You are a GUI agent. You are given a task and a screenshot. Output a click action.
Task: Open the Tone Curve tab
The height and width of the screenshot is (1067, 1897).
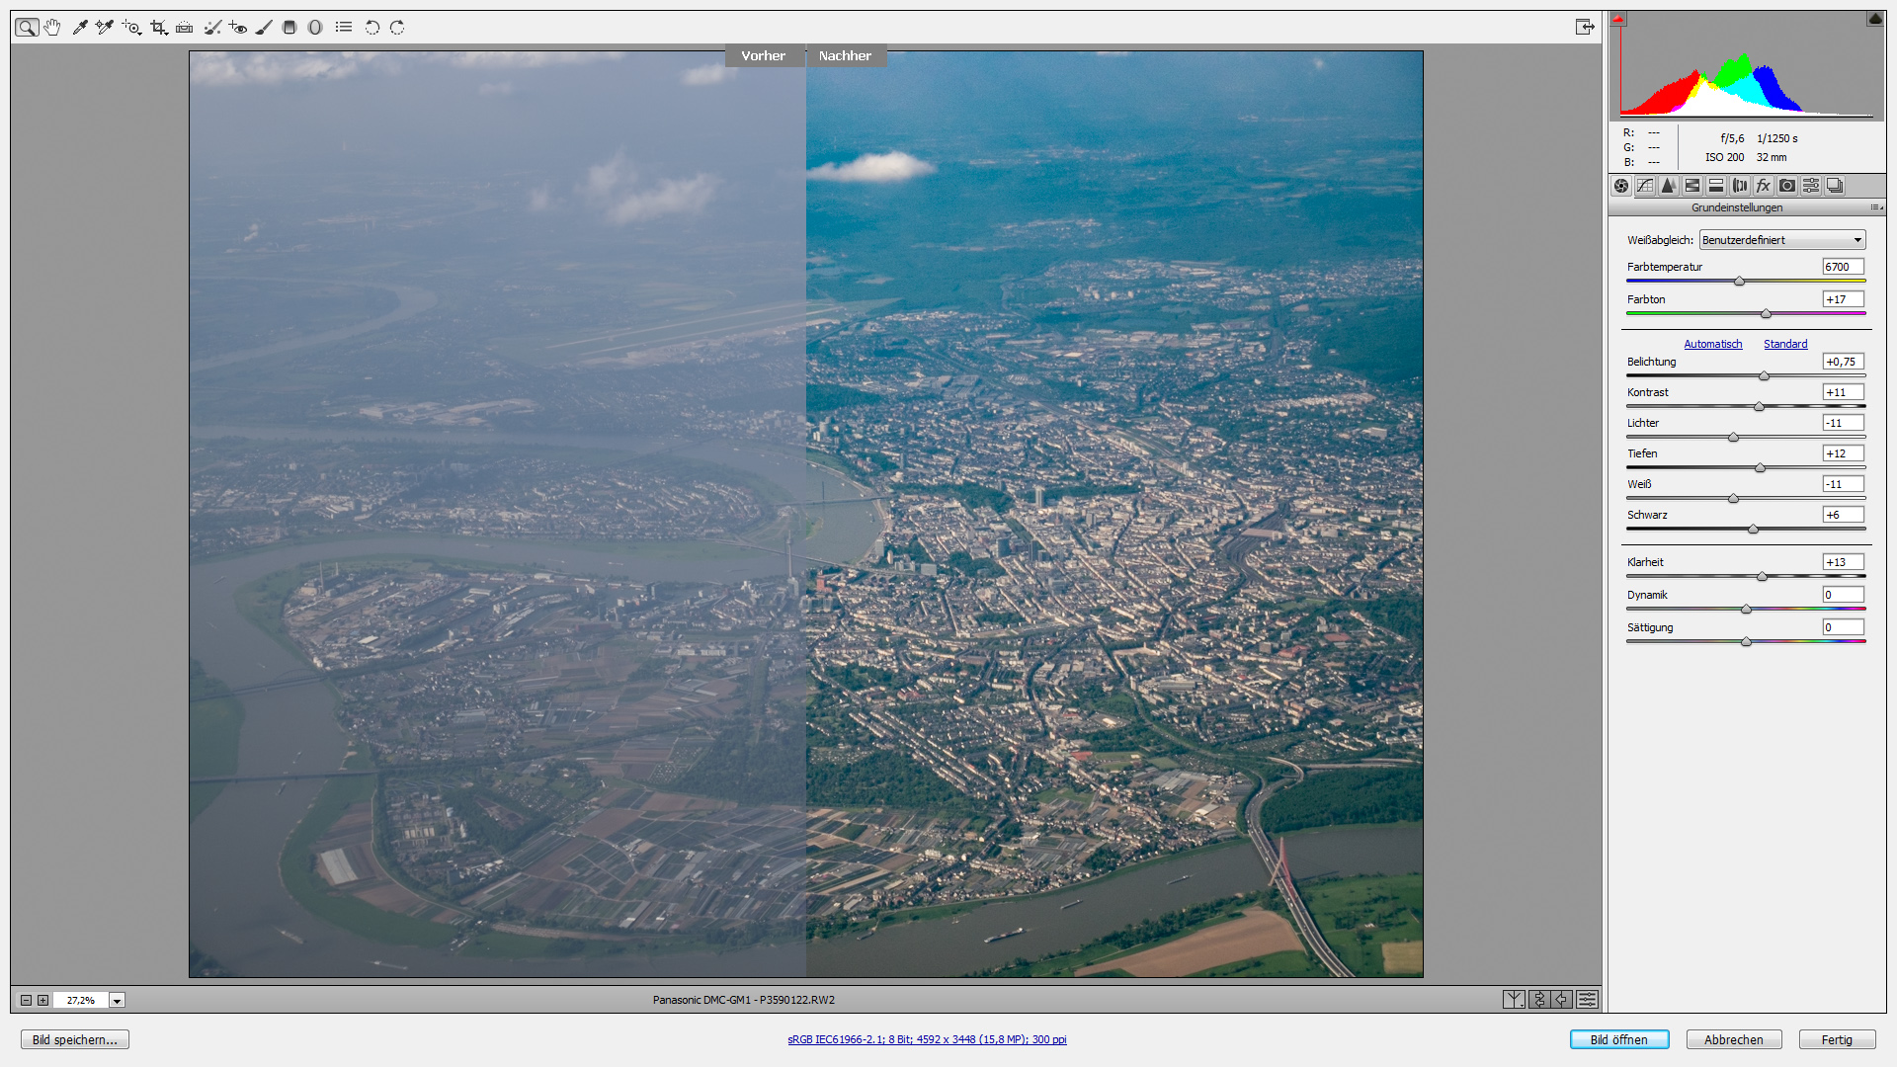(x=1645, y=186)
